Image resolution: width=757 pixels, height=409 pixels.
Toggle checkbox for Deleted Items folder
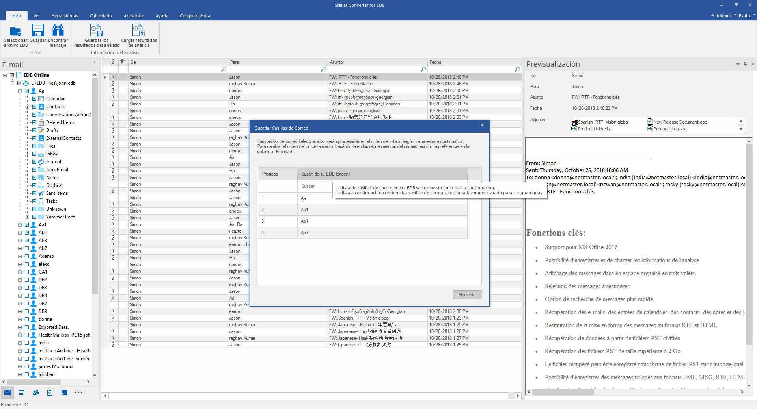pyautogui.click(x=34, y=122)
